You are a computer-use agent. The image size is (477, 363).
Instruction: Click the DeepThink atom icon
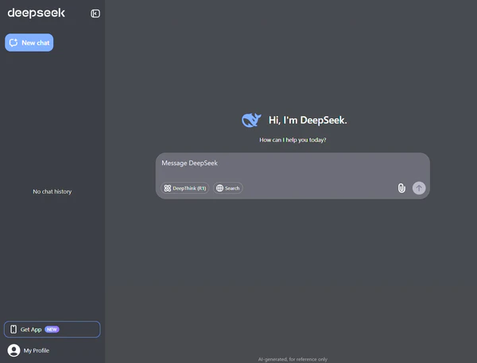(x=167, y=188)
